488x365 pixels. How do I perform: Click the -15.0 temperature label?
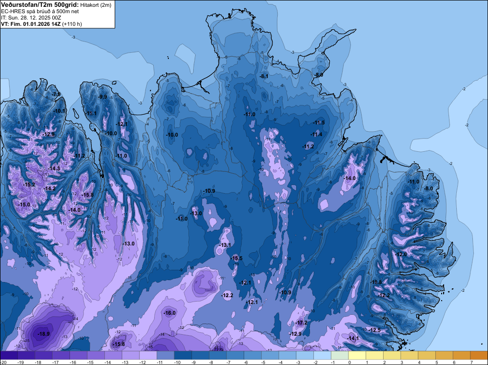[x=24, y=204]
